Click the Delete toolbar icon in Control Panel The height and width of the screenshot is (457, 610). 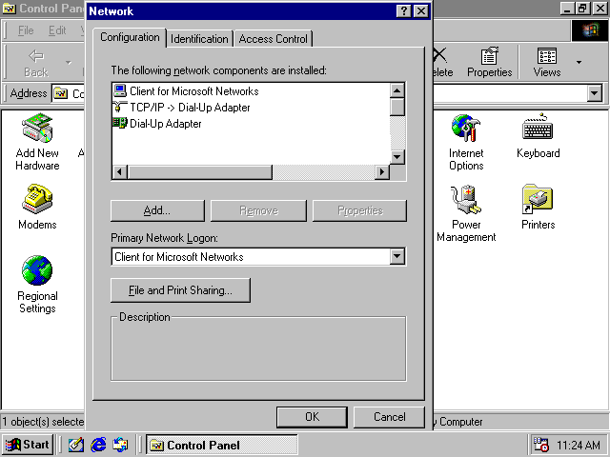click(x=442, y=62)
